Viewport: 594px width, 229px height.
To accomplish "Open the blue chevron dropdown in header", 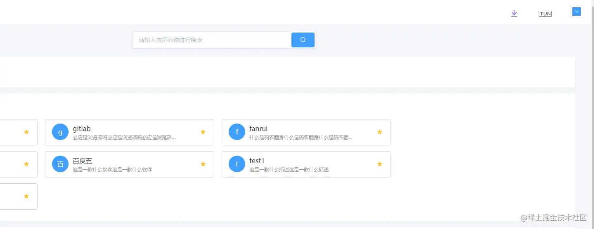I will (x=577, y=12).
